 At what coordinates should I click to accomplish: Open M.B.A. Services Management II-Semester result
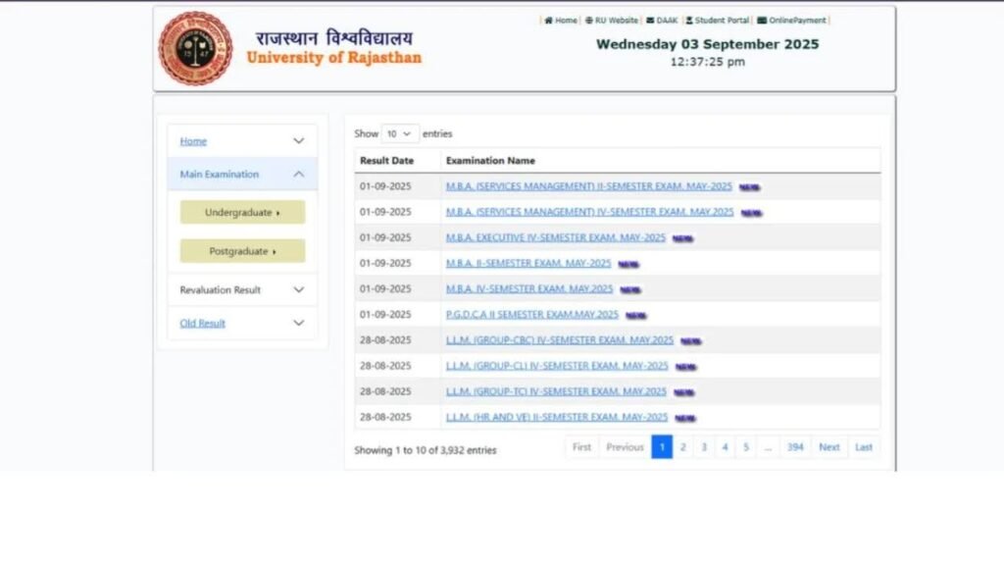[x=589, y=186]
